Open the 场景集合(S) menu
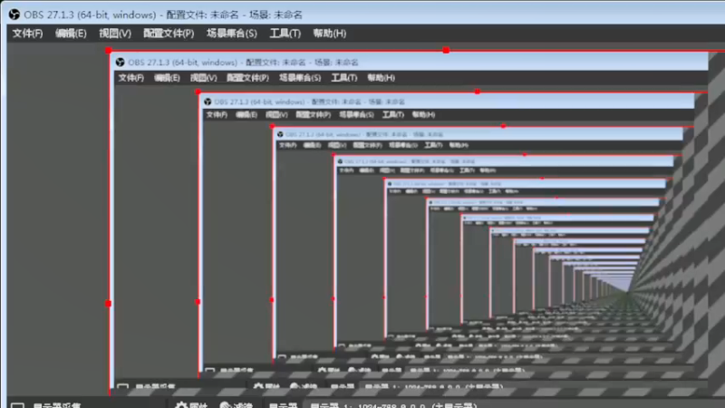 (231, 34)
